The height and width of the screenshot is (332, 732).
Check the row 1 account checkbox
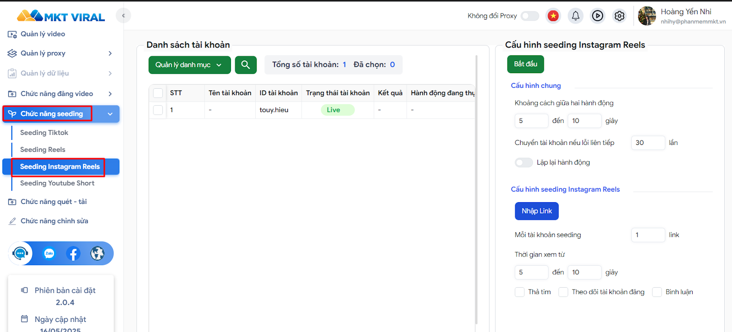point(158,110)
